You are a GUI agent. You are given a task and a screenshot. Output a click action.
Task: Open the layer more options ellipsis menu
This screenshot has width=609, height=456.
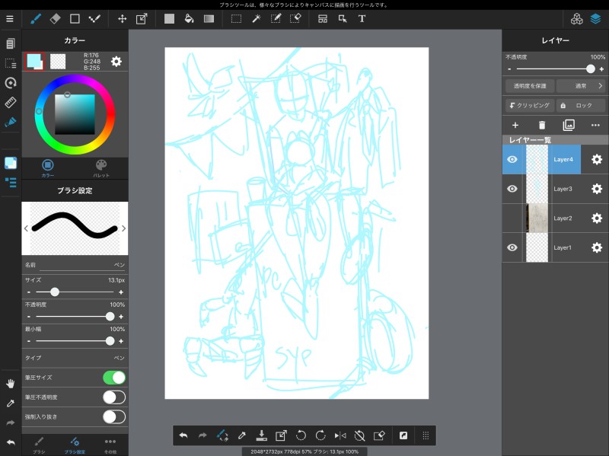(x=595, y=125)
